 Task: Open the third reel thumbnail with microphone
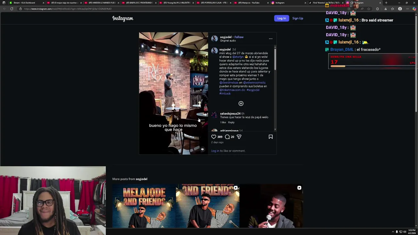pos(271,206)
